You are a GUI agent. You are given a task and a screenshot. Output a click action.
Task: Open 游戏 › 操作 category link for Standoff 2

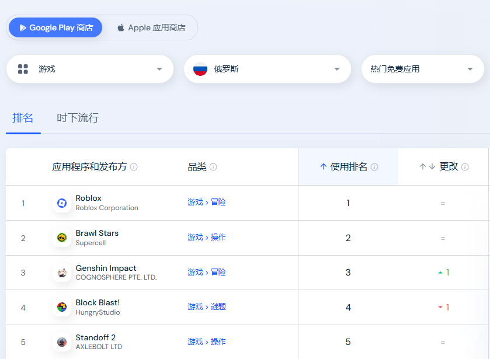(x=207, y=341)
